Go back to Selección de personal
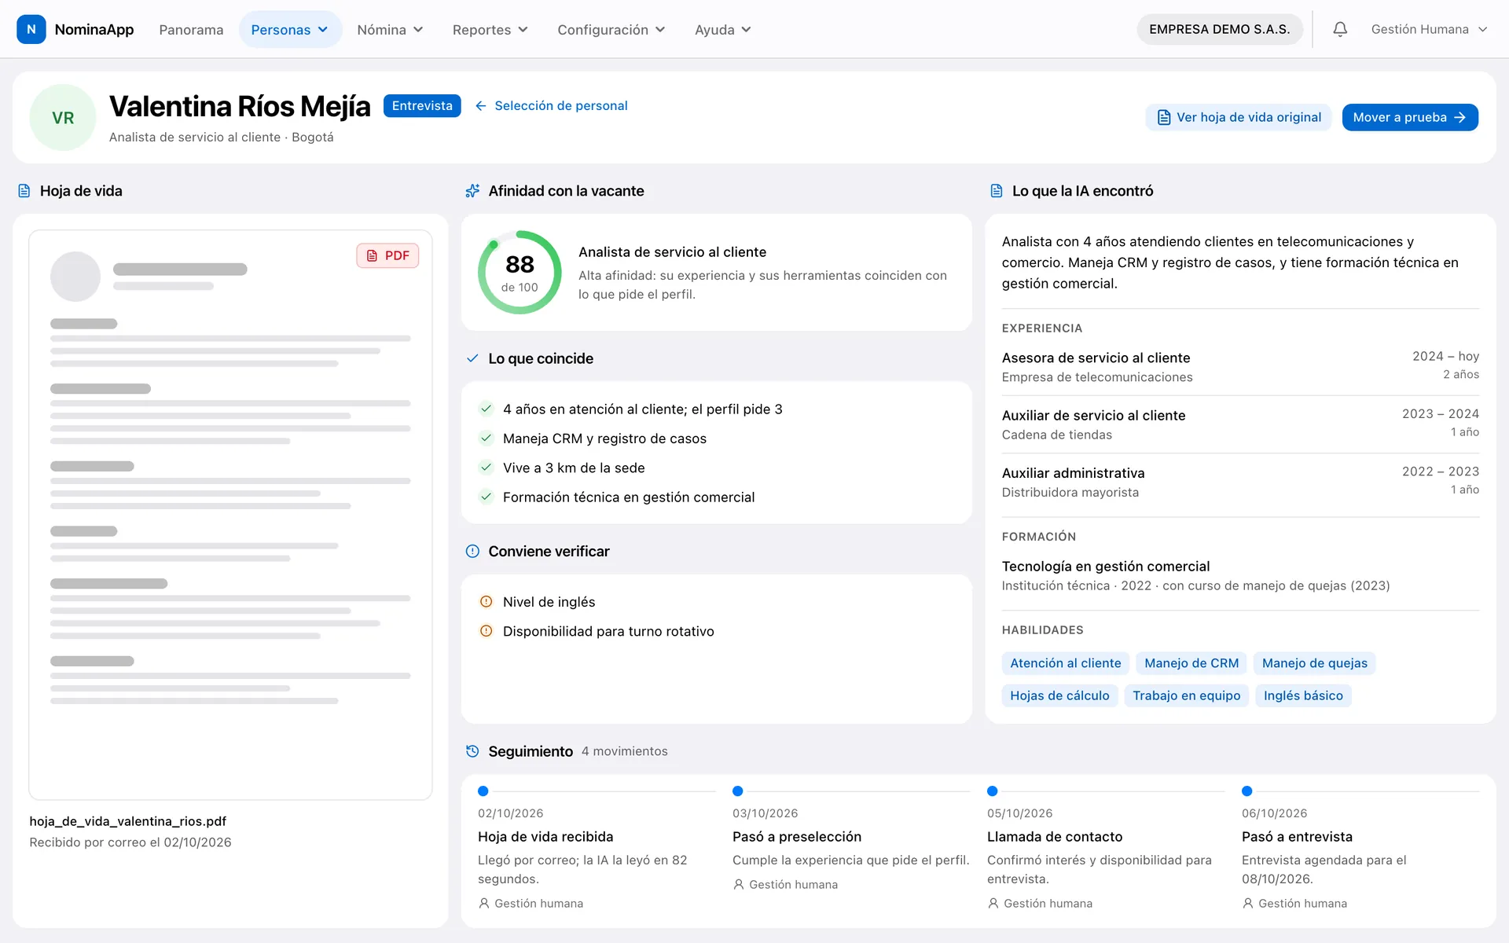 pyautogui.click(x=552, y=105)
